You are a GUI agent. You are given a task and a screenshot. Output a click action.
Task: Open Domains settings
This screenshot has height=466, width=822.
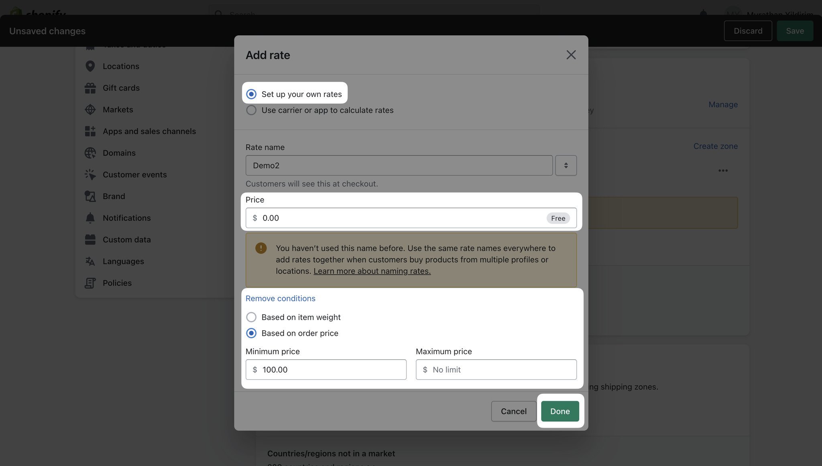tap(119, 153)
